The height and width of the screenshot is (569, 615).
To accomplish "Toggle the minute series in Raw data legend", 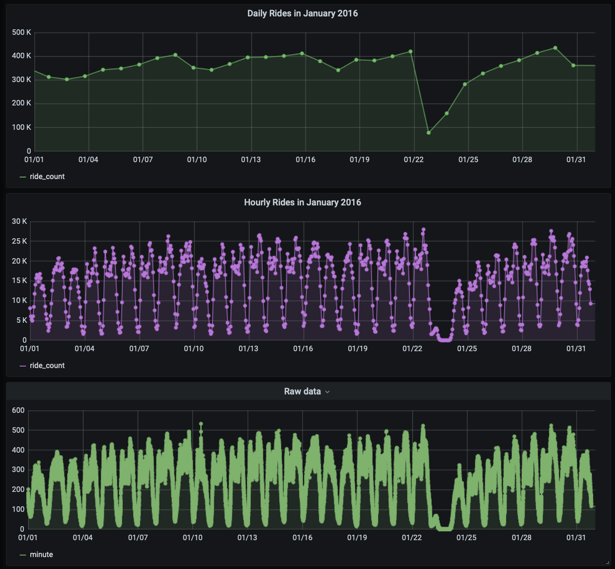I will pyautogui.click(x=41, y=555).
